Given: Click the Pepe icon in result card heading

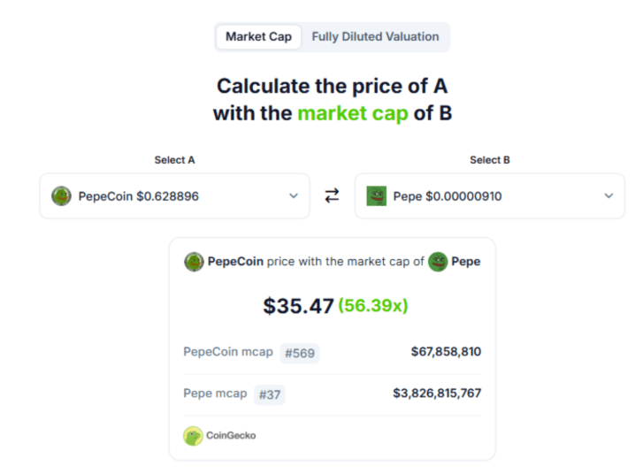Looking at the screenshot, I should [438, 262].
